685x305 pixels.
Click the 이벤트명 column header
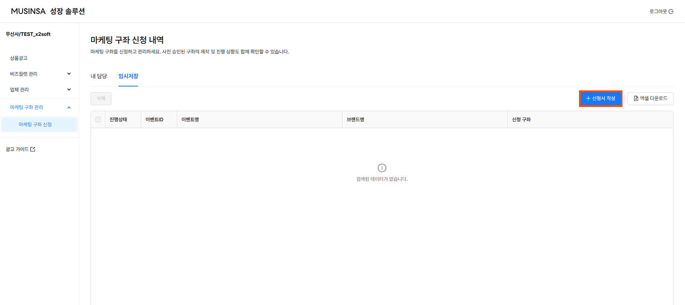[x=190, y=119]
